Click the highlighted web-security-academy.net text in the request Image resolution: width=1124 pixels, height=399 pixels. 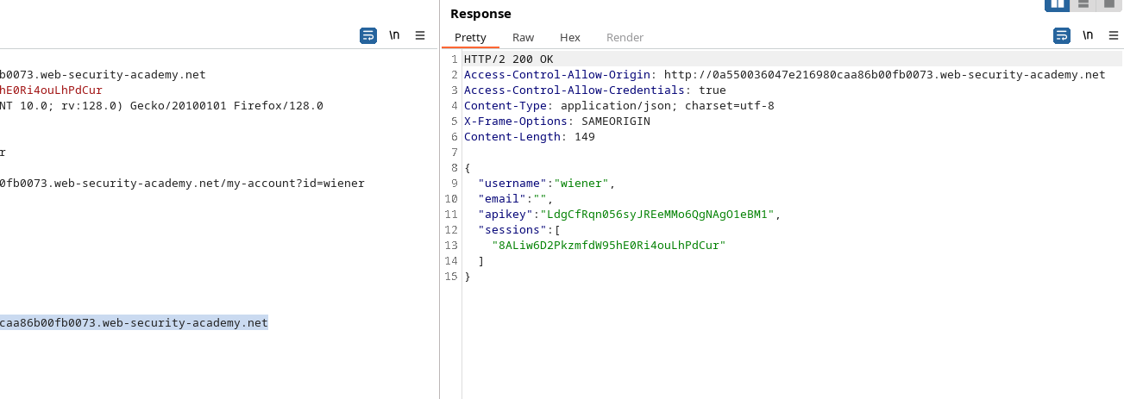[134, 323]
